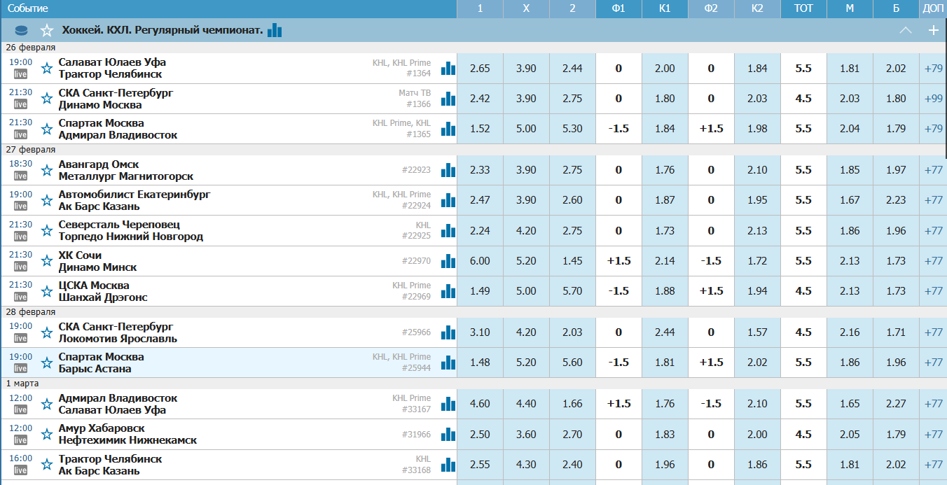
Task: Click live icon for СКА – Динамо Москва
Action: point(20,104)
